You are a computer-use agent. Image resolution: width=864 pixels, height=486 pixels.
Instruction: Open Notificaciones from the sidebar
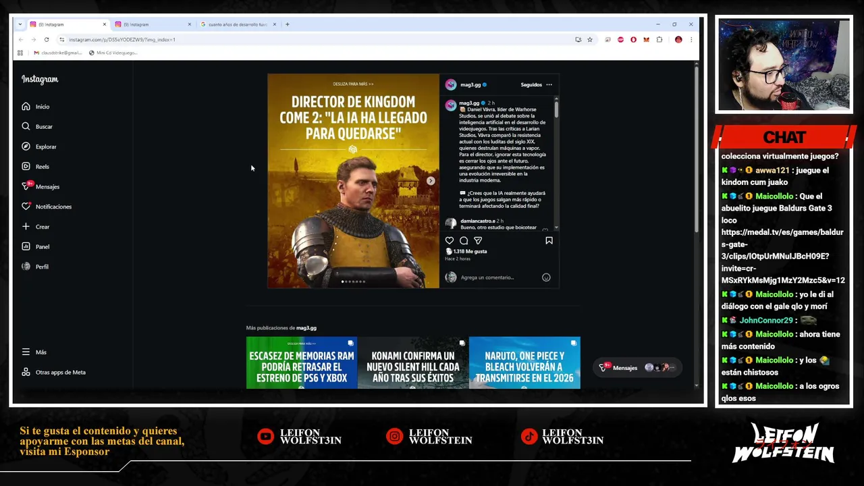point(47,207)
